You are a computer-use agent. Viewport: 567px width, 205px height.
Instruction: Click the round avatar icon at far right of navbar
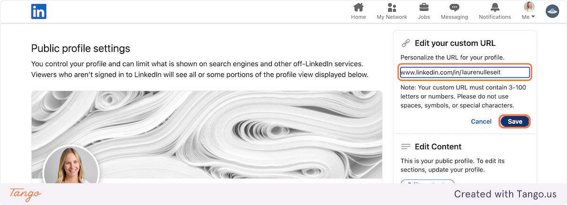click(x=552, y=11)
